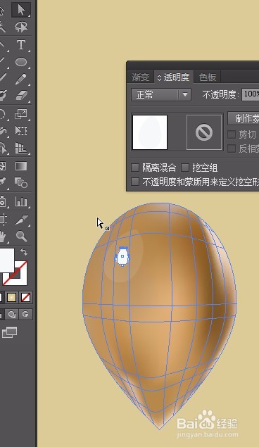259x447 pixels.
Task: Select the Ellipse shape tool
Action: coord(21,62)
